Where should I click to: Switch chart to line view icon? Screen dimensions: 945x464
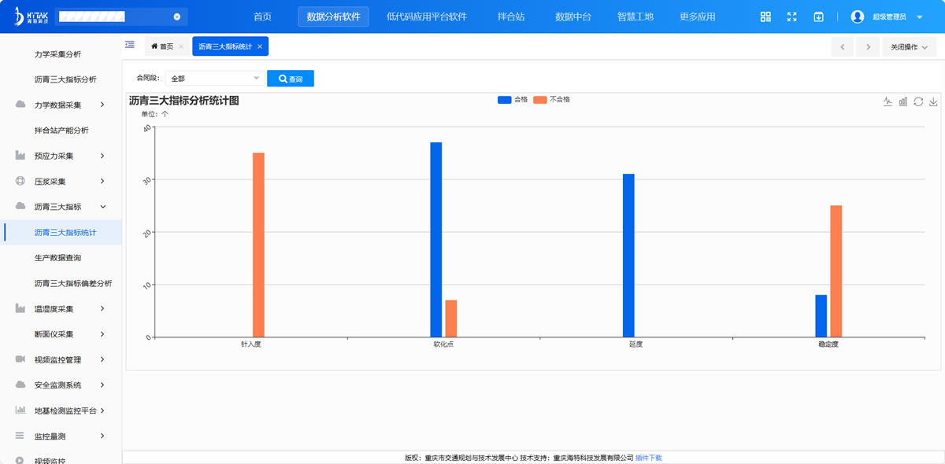[x=888, y=101]
